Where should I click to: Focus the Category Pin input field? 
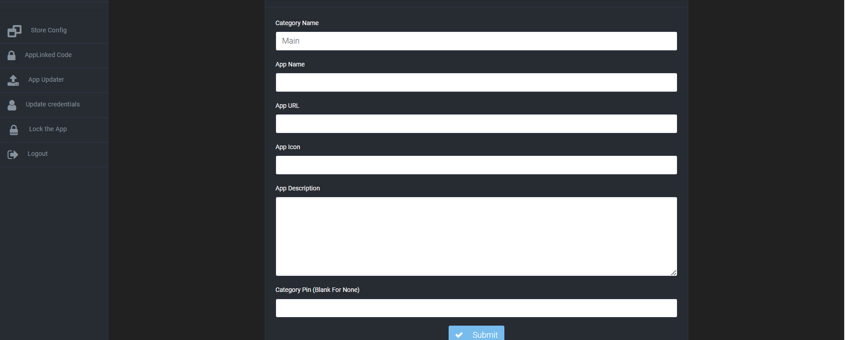(x=476, y=308)
